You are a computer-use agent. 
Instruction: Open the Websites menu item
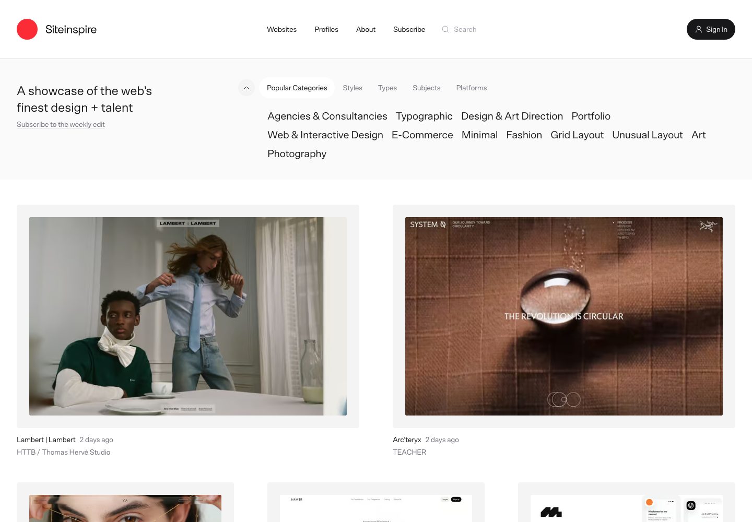(x=281, y=29)
